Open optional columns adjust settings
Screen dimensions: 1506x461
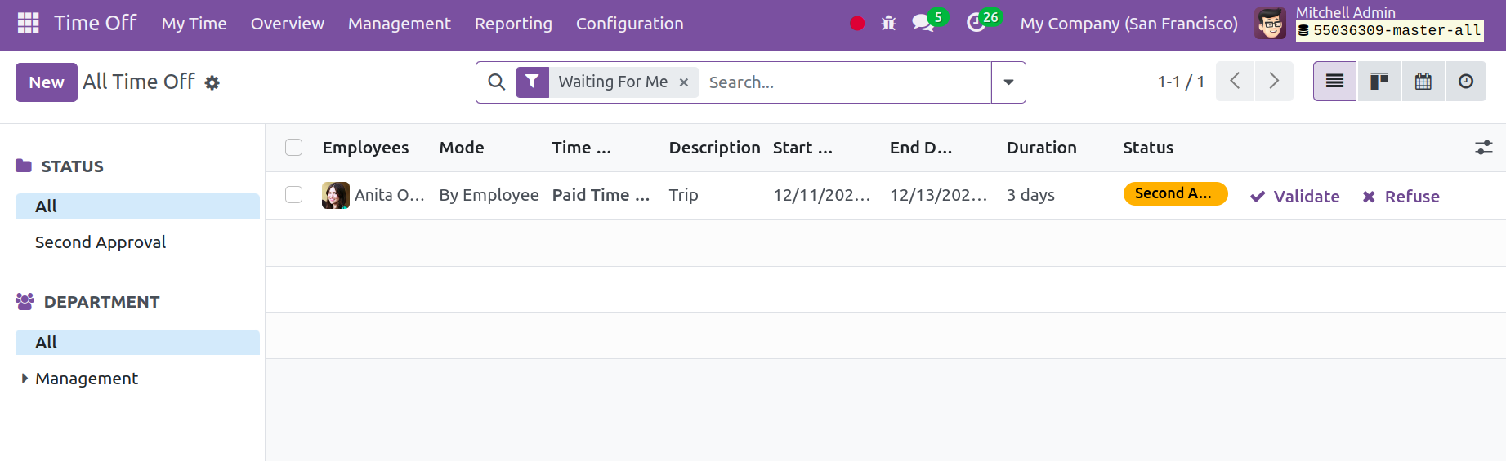coord(1483,148)
